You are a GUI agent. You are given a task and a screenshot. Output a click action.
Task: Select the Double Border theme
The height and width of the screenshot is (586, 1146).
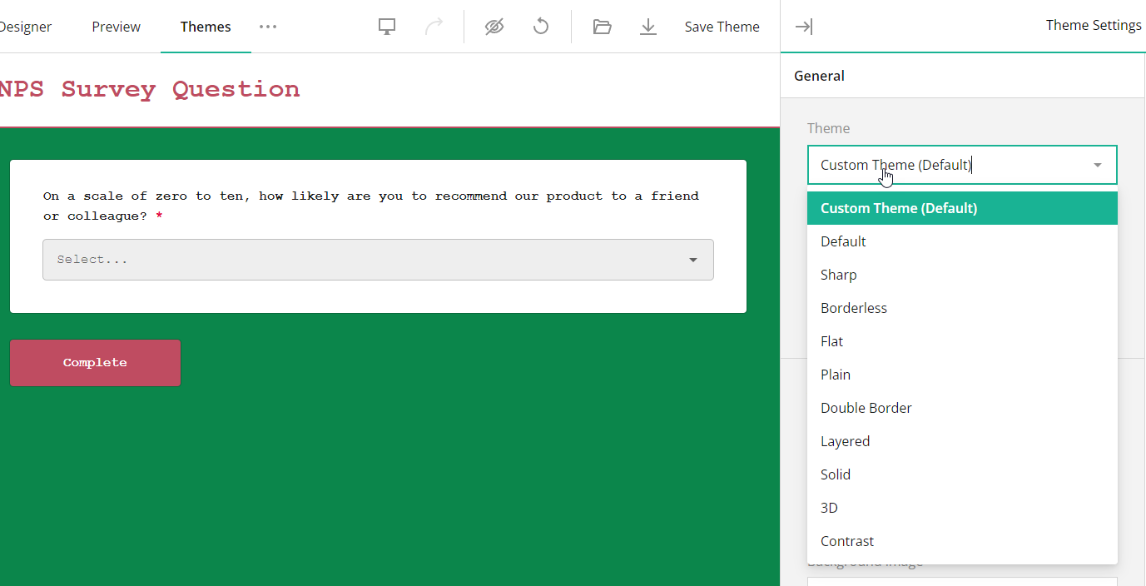tap(866, 407)
